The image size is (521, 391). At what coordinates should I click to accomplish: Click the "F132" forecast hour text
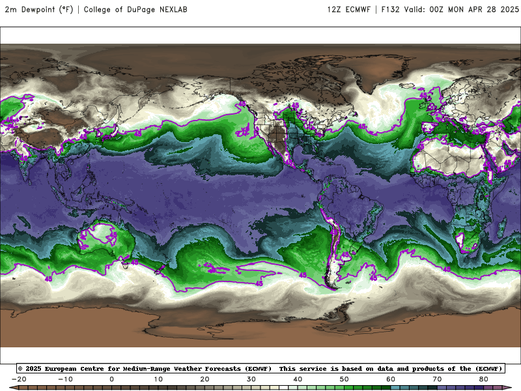point(390,10)
